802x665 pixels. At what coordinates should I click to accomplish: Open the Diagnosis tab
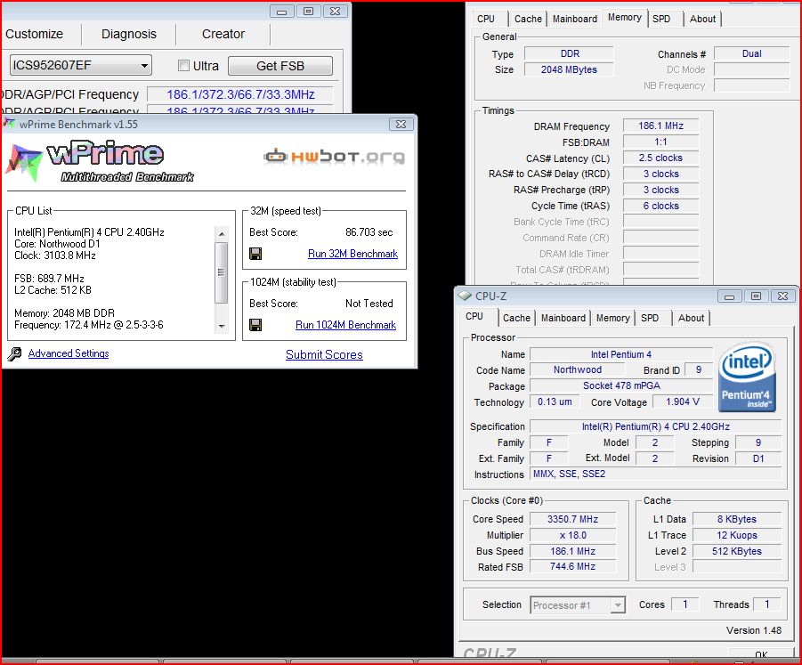(129, 34)
